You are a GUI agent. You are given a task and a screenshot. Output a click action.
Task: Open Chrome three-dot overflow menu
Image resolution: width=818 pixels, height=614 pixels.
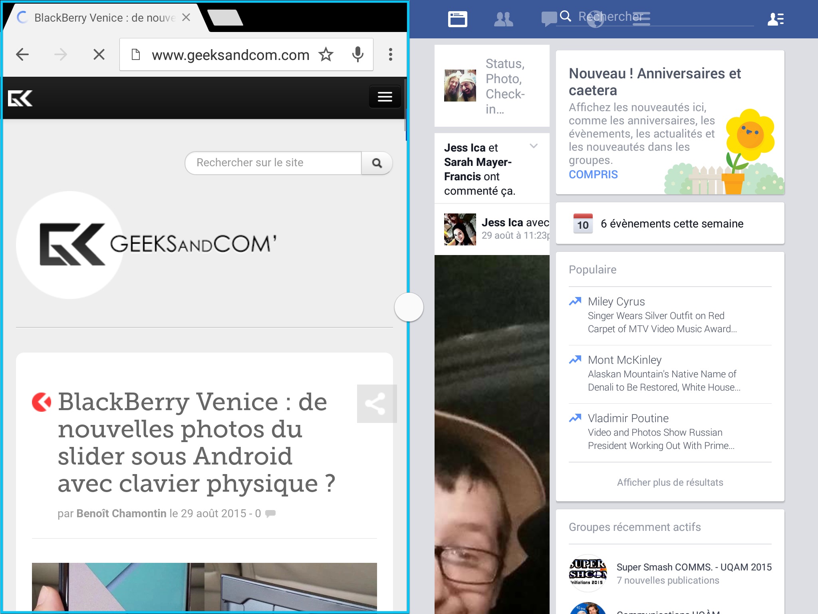tap(390, 54)
